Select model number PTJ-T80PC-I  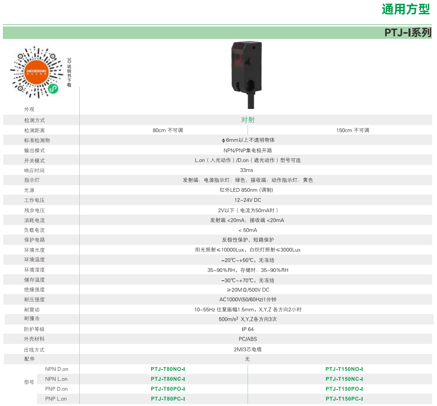167,399
